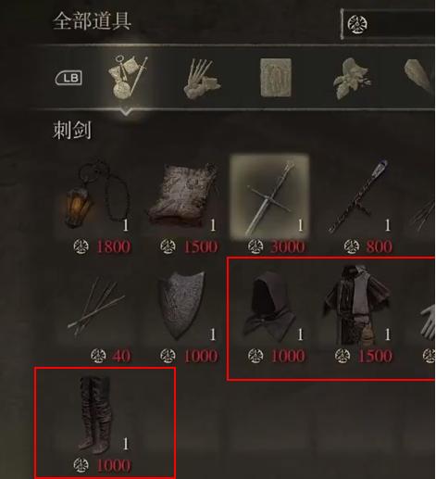
Task: Switch to the herb leaves category tab
Action: pyautogui.click(x=352, y=78)
